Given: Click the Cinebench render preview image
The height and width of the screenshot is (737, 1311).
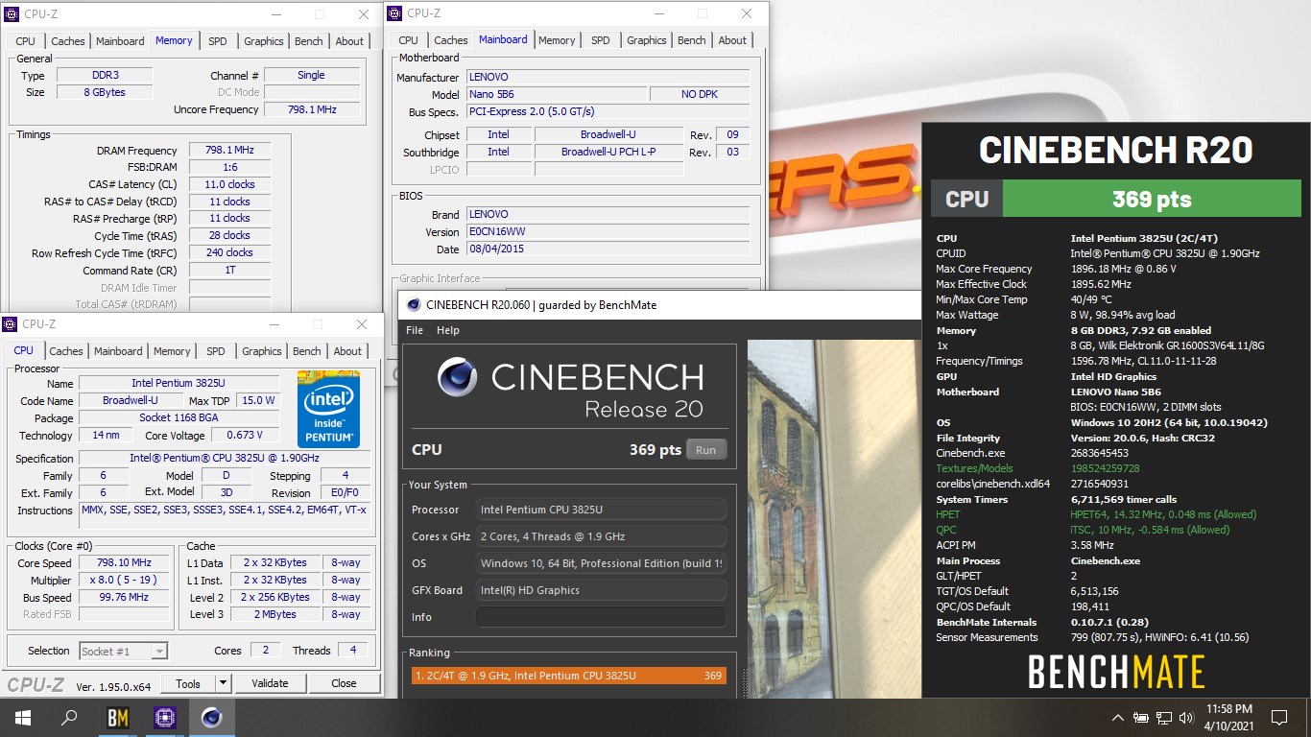Looking at the screenshot, I should click(833, 519).
